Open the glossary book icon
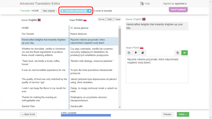Viewport: 212px width, 119px height. pyautogui.click(x=143, y=53)
